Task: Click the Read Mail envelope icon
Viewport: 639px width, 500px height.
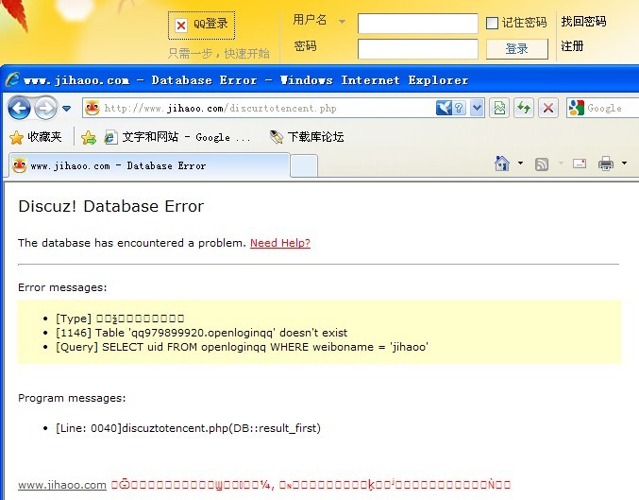Action: point(580,164)
